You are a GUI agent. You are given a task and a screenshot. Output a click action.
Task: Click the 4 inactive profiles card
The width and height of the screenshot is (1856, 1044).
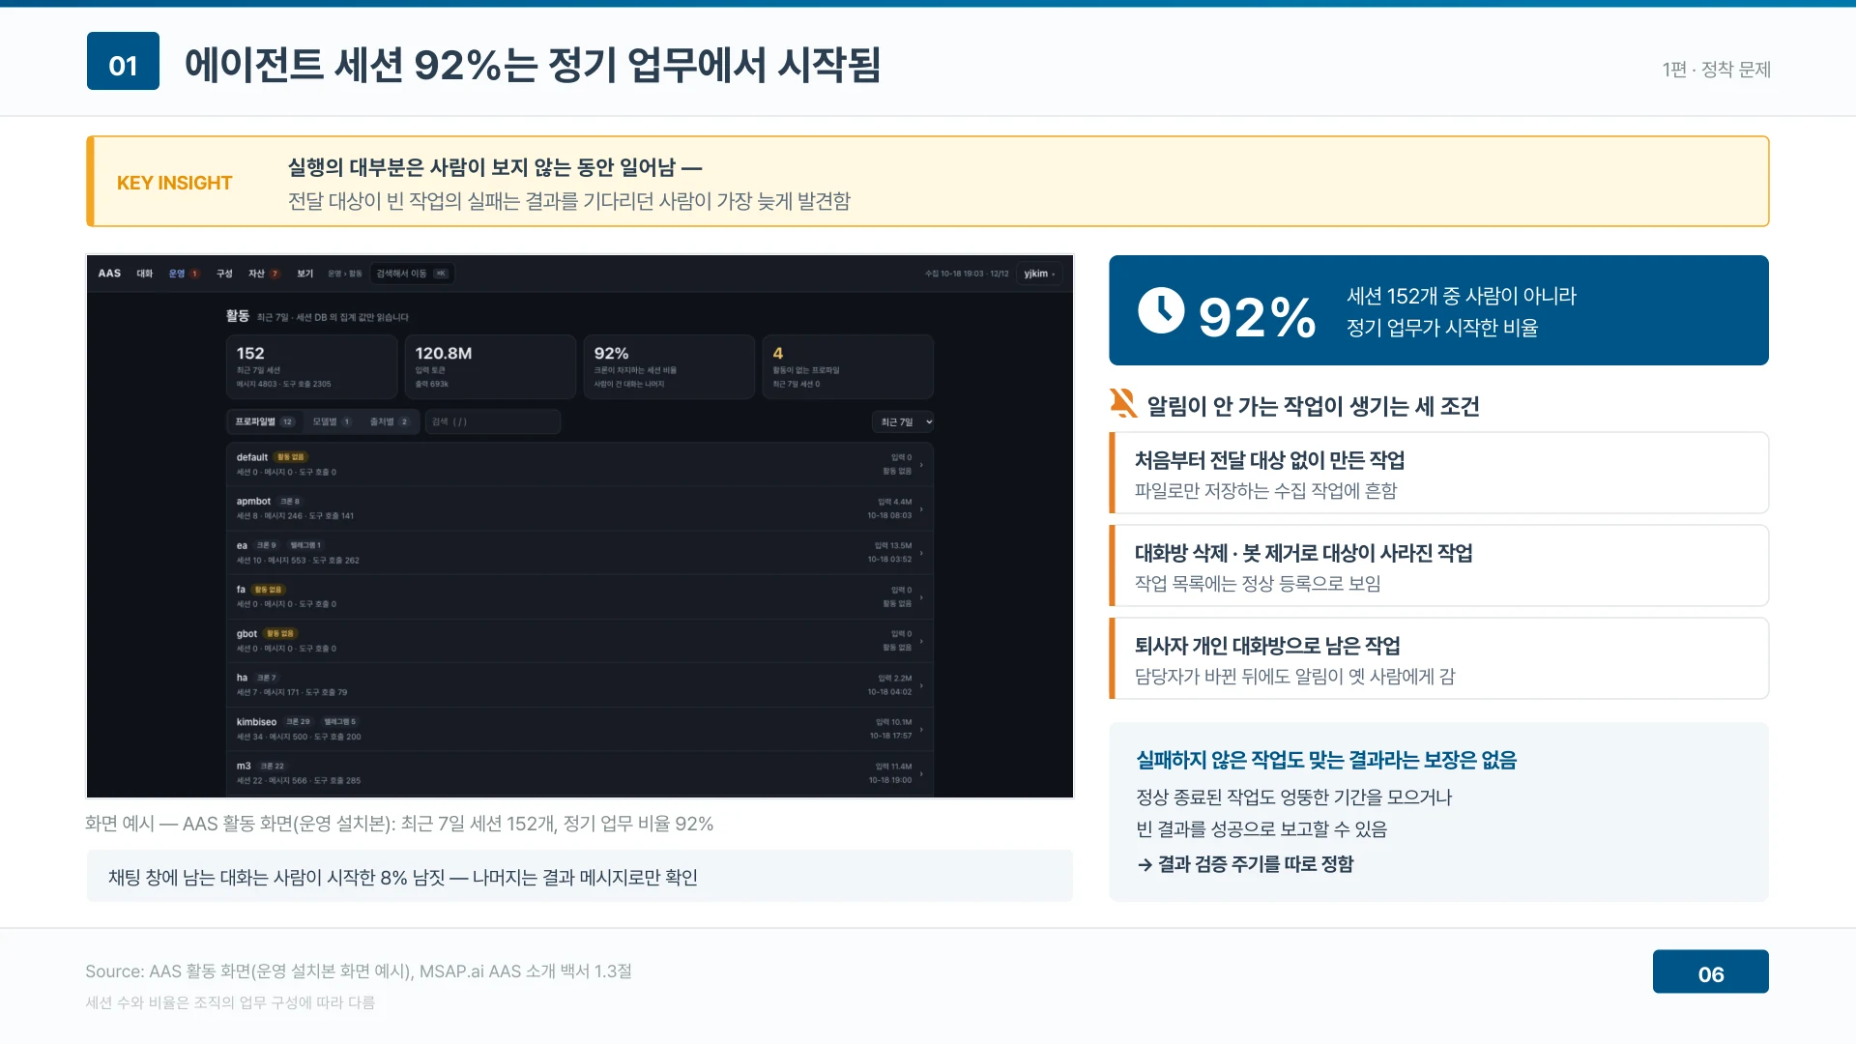848,367
